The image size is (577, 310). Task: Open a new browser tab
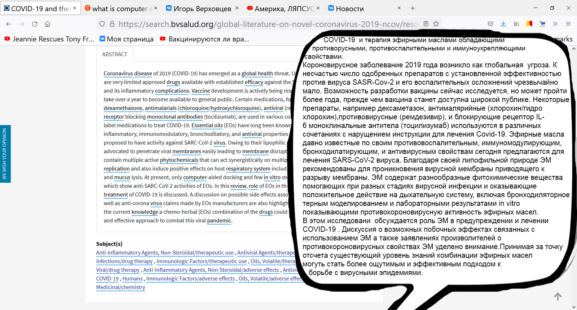(413, 8)
